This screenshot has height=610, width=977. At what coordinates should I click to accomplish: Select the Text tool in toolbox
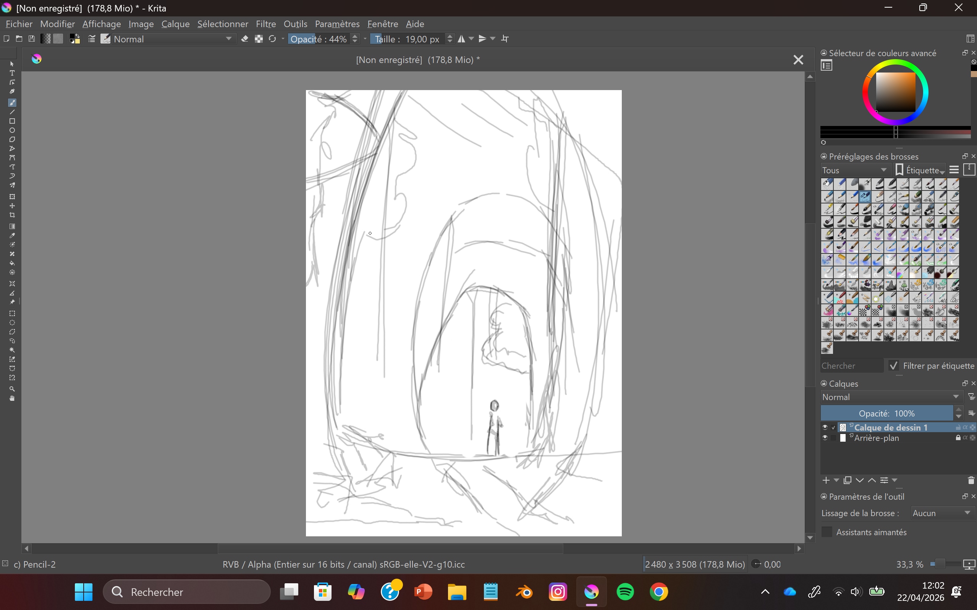point(12,73)
